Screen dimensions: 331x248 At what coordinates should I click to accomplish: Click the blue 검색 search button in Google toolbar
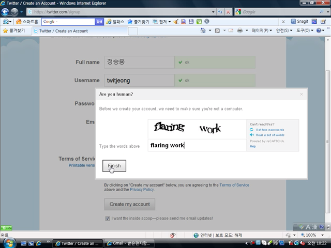(99, 22)
